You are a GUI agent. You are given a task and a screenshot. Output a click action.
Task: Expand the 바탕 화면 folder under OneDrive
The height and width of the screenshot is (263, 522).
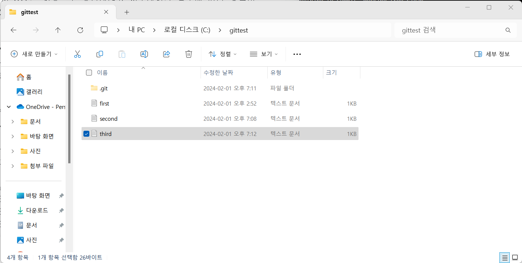pyautogui.click(x=13, y=136)
